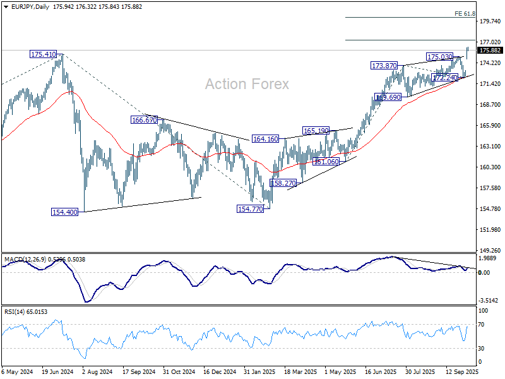Select the 175.030 price label

pyautogui.click(x=439, y=57)
